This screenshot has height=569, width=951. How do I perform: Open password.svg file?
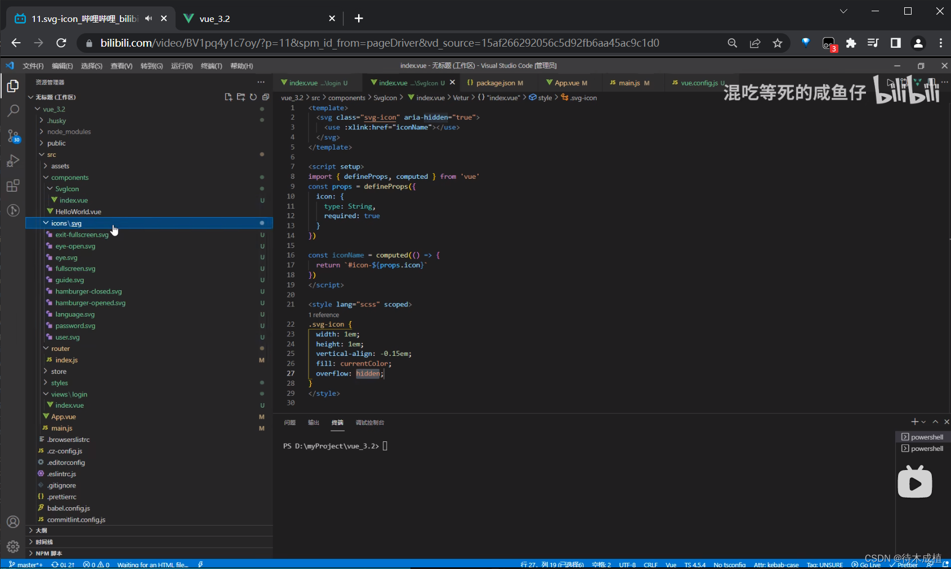75,326
